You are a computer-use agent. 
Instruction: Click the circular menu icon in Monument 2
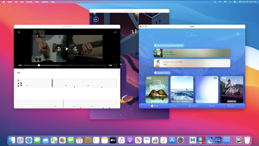pyautogui.click(x=96, y=19)
